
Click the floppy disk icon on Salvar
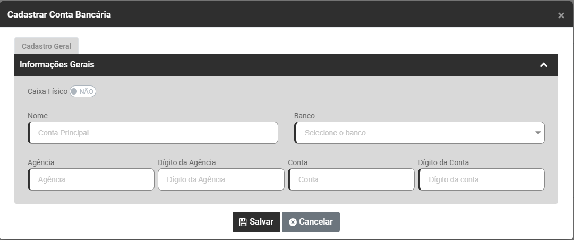(243, 222)
